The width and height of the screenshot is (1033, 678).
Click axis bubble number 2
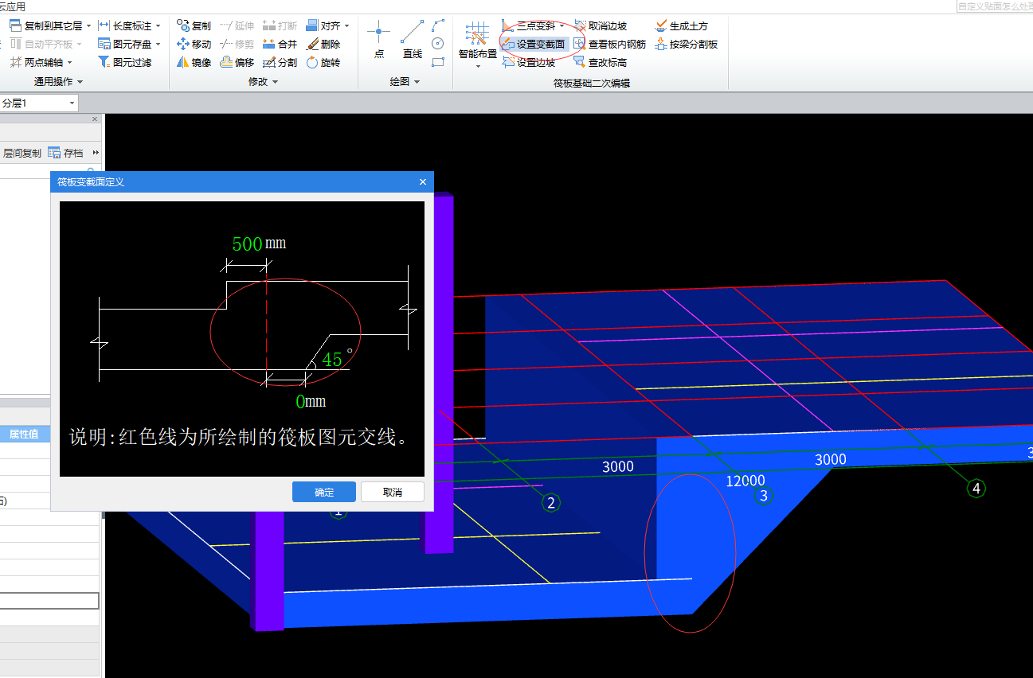550,502
